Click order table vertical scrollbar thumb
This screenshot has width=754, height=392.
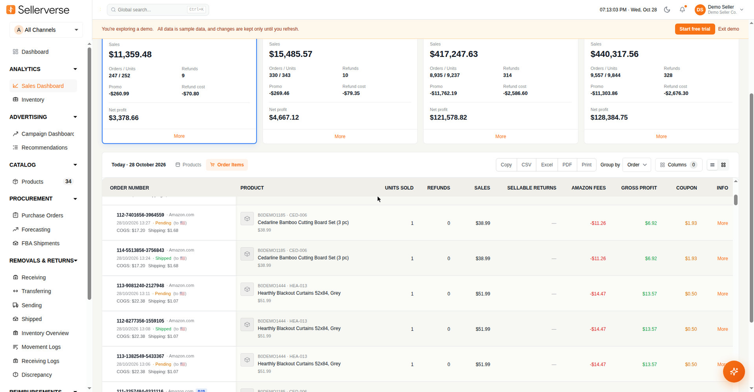pos(736,200)
